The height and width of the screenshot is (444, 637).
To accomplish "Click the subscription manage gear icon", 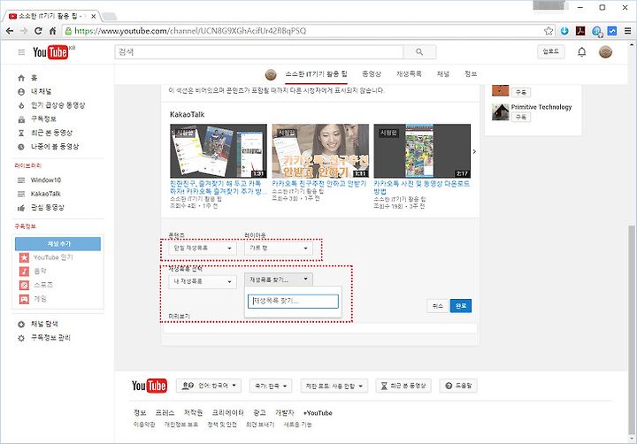I will pyautogui.click(x=21, y=338).
